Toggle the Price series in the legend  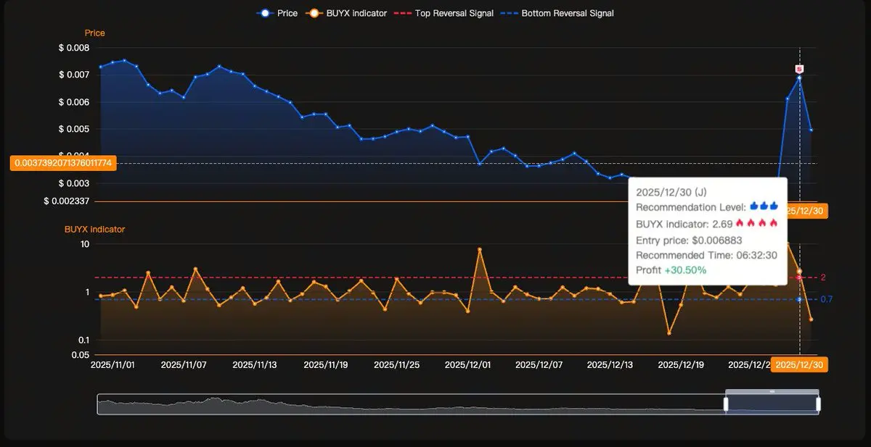click(277, 13)
